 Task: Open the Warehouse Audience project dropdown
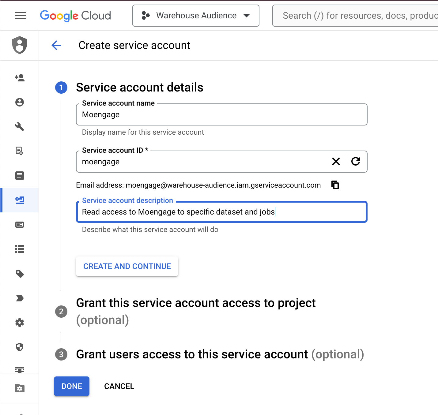coord(196,16)
